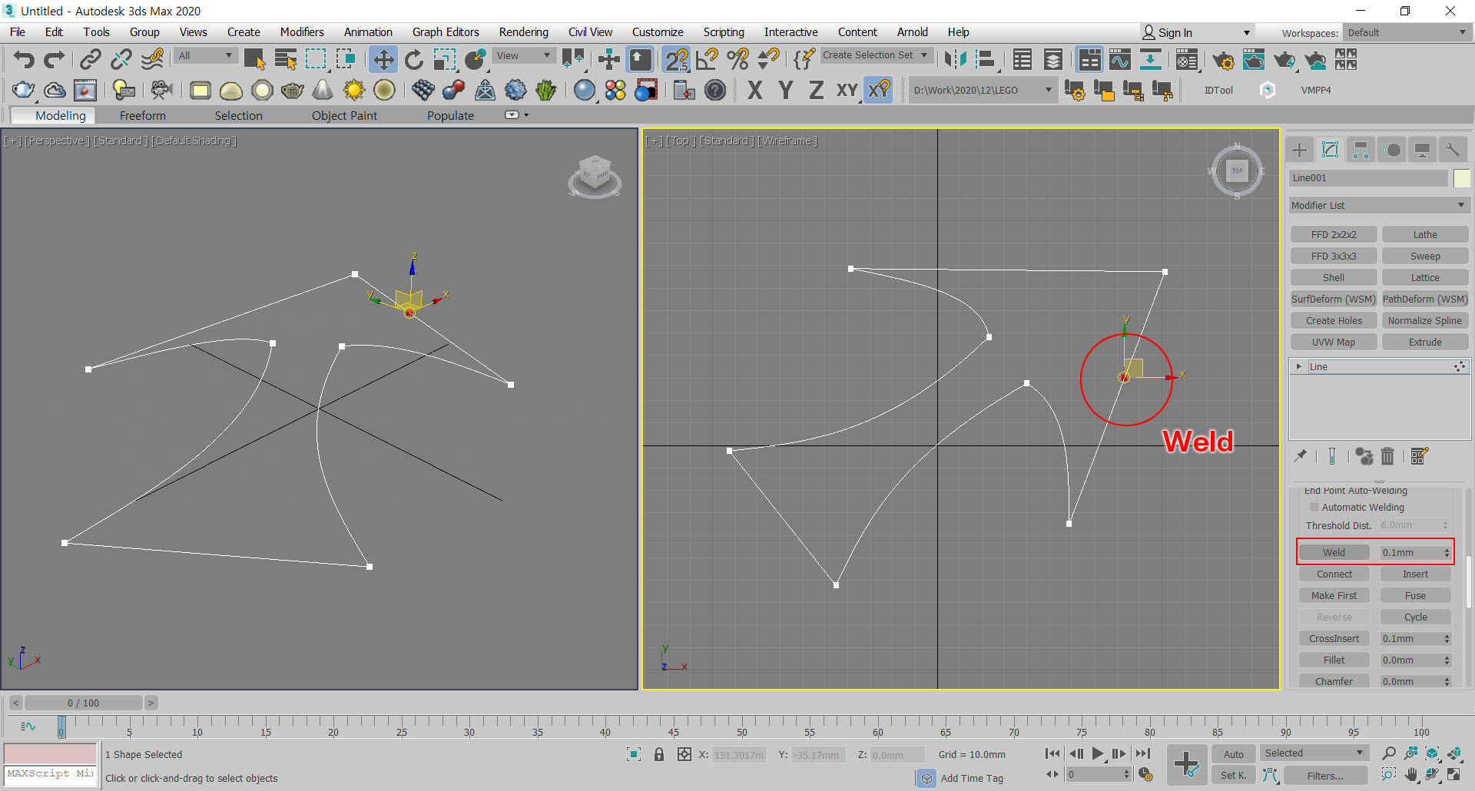Click the rollout panel vertical scrollbar

point(1469,581)
